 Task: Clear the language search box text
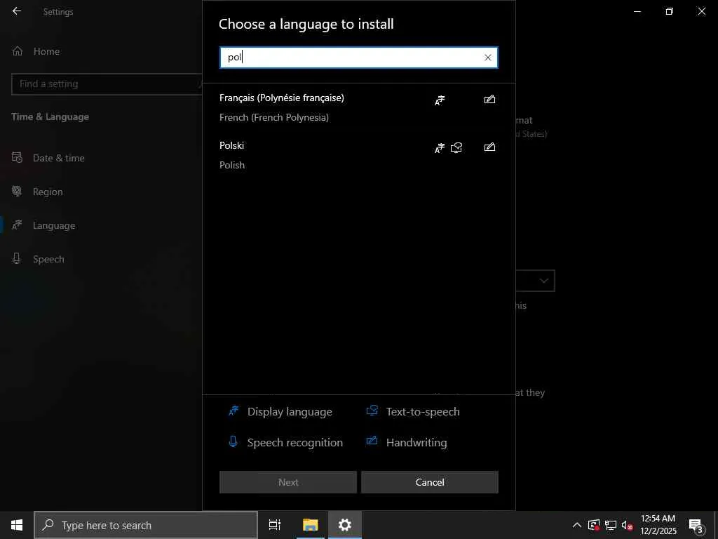(x=488, y=58)
